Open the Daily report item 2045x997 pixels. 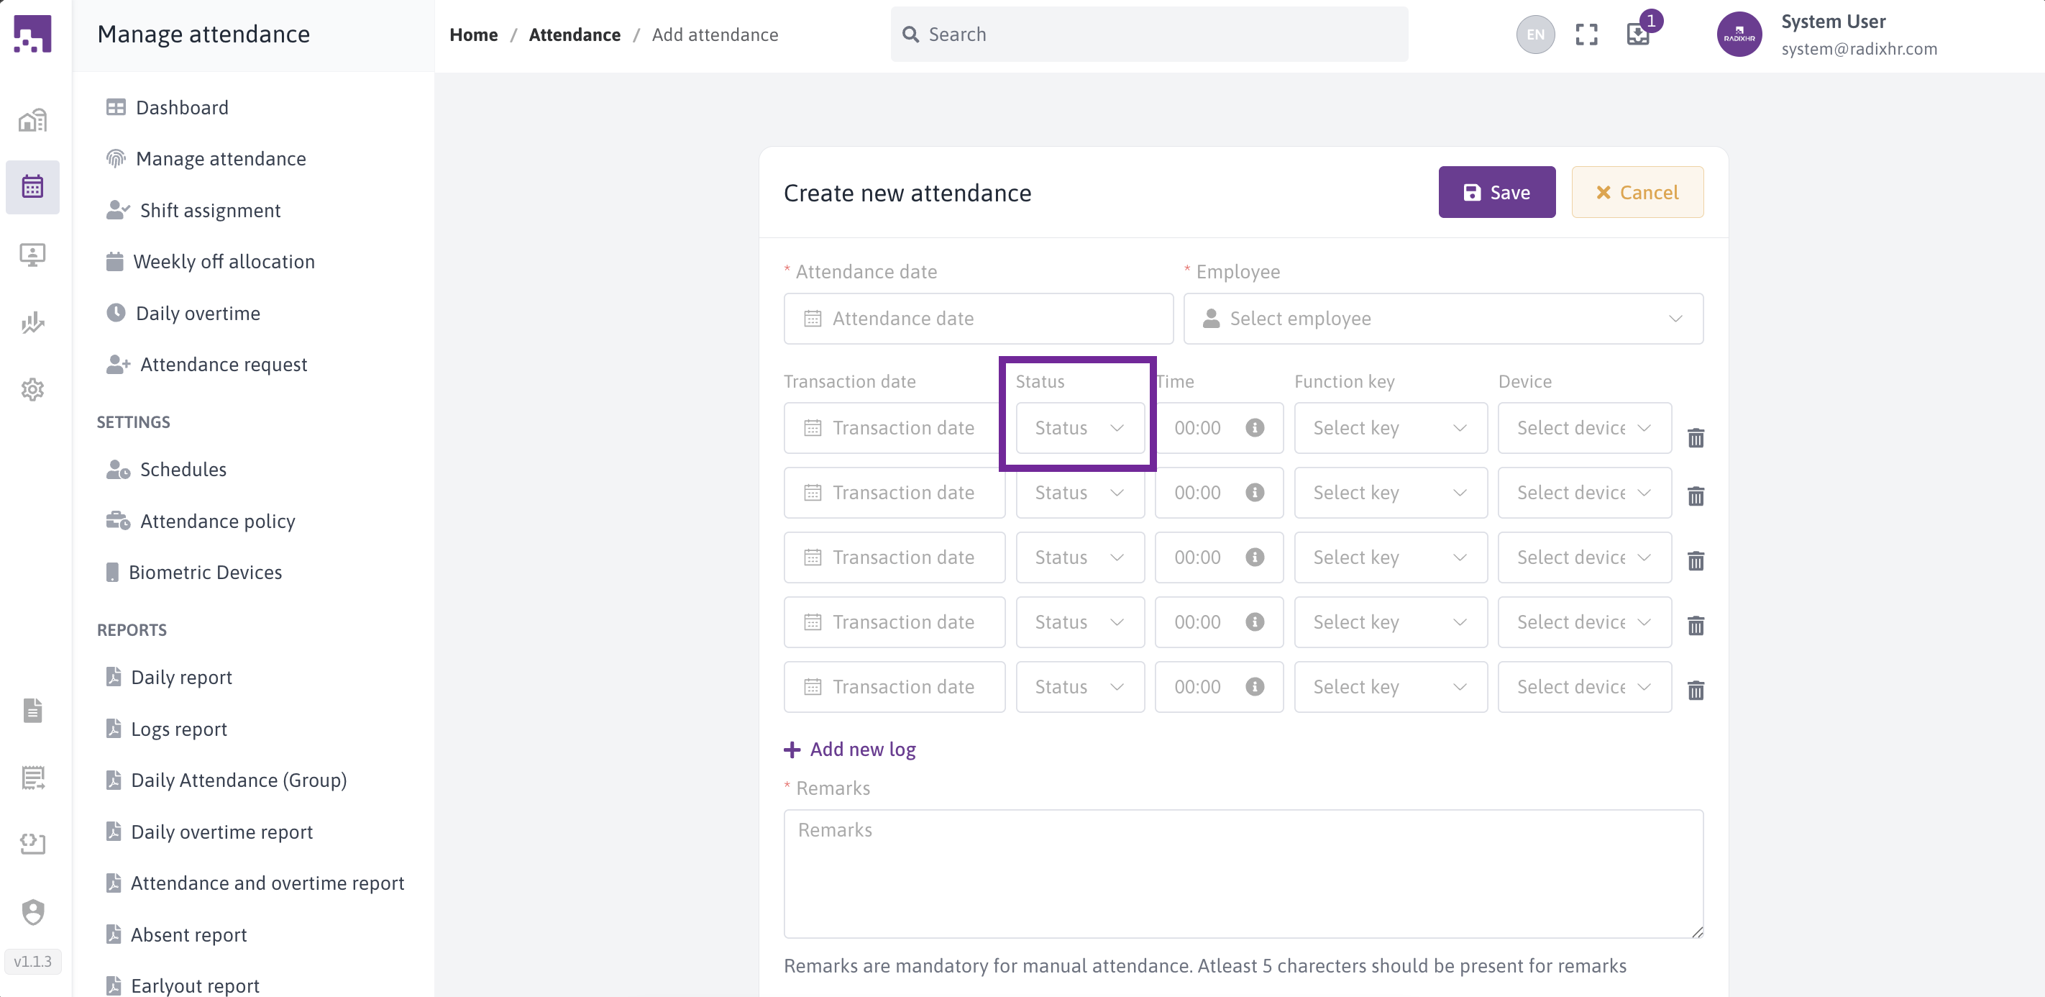tap(181, 677)
